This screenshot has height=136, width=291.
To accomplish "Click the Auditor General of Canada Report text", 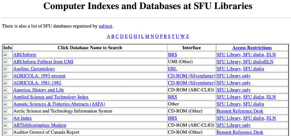I will (46, 132).
